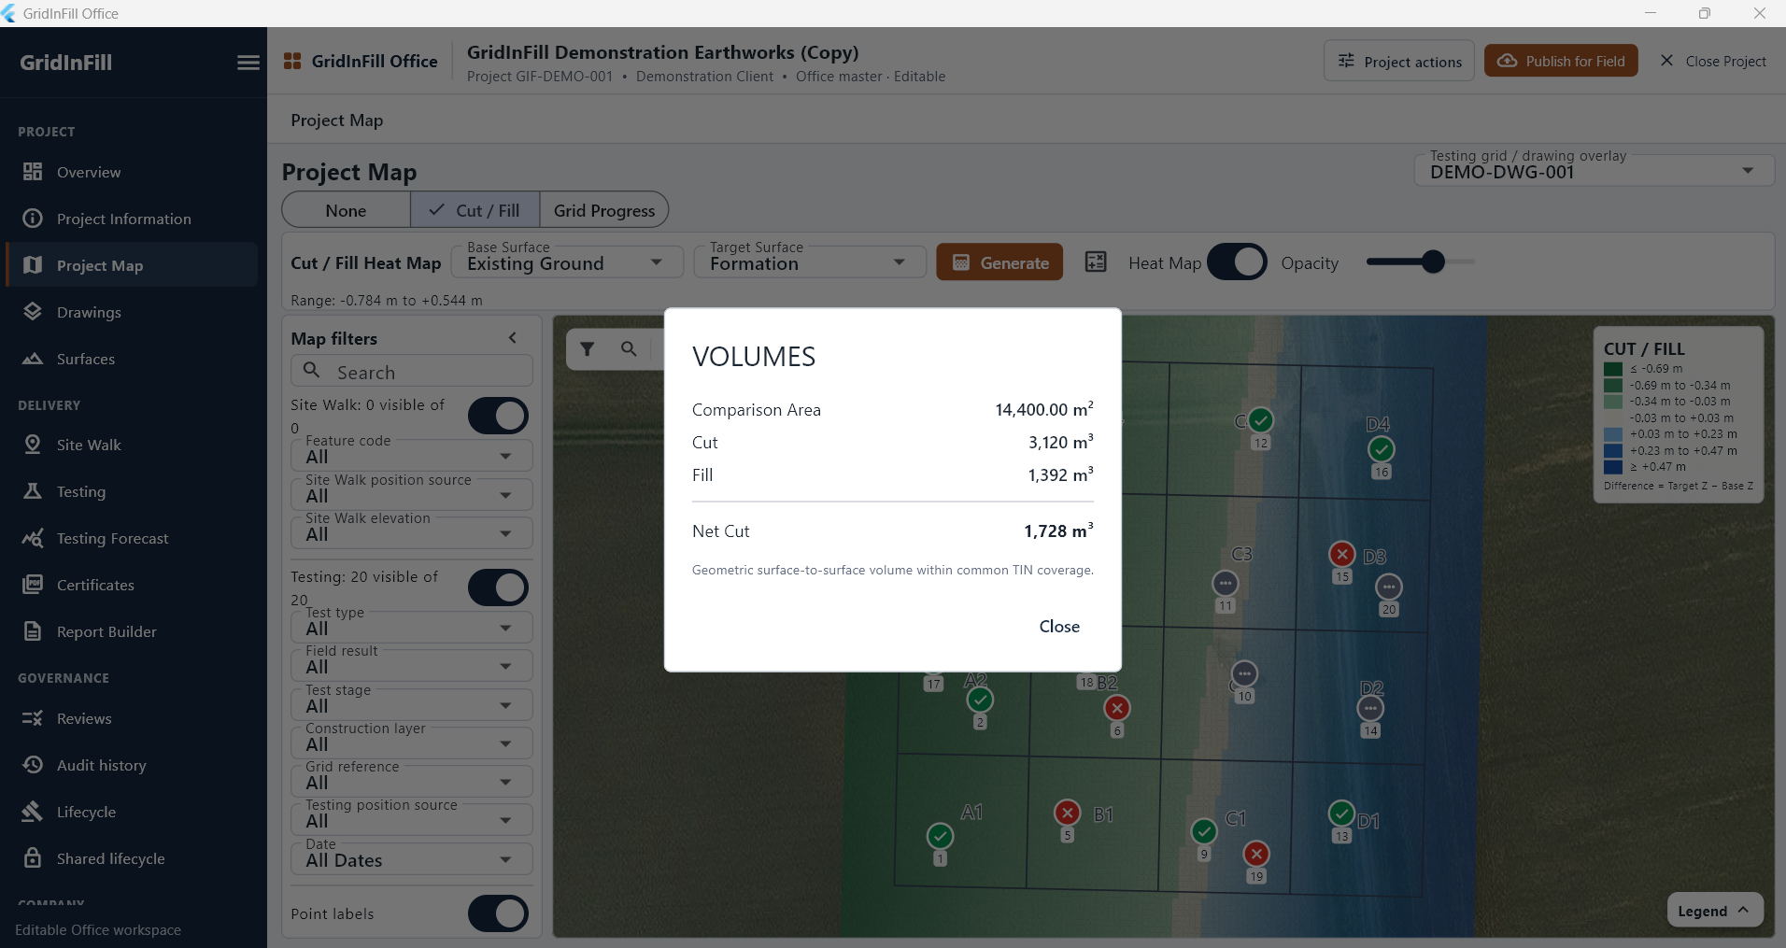Image resolution: width=1786 pixels, height=948 pixels.
Task: Open the Target Surface dropdown
Action: coord(809,262)
